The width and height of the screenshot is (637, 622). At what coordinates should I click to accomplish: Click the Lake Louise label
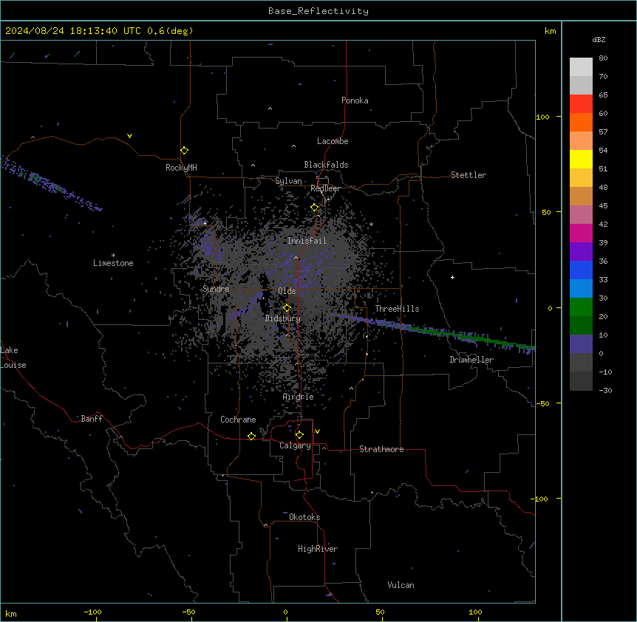(13, 358)
